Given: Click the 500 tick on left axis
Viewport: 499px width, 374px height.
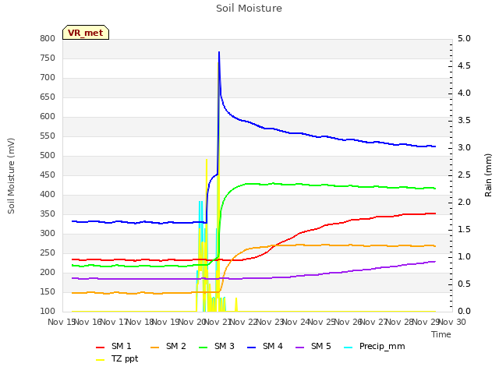Looking at the screenshot, I should 48,156.
